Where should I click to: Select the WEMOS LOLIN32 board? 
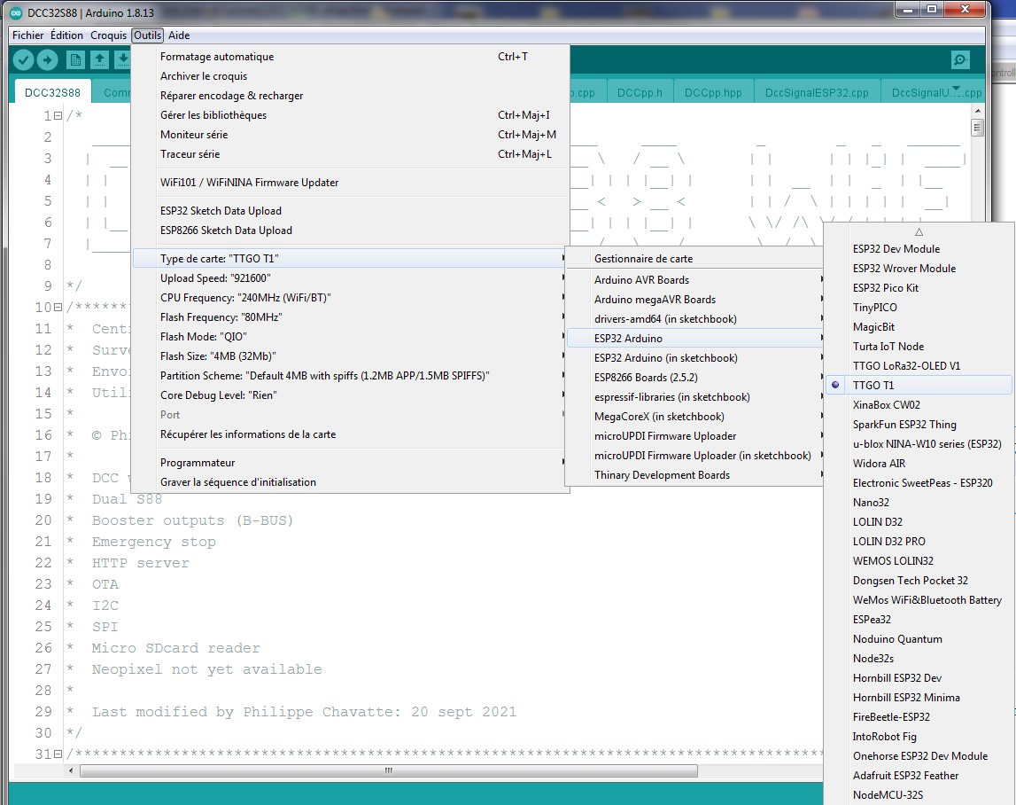(919, 561)
